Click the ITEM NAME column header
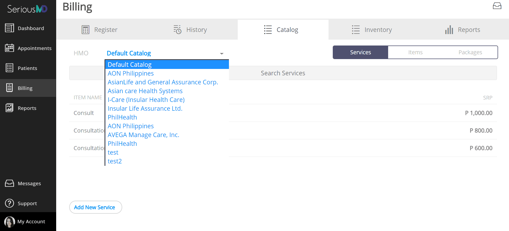Image resolution: width=509 pixels, height=231 pixels. coord(88,97)
